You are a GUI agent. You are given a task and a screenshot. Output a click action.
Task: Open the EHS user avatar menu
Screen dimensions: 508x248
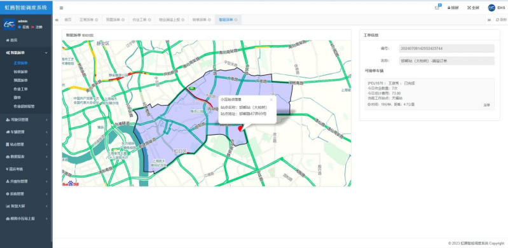click(496, 8)
